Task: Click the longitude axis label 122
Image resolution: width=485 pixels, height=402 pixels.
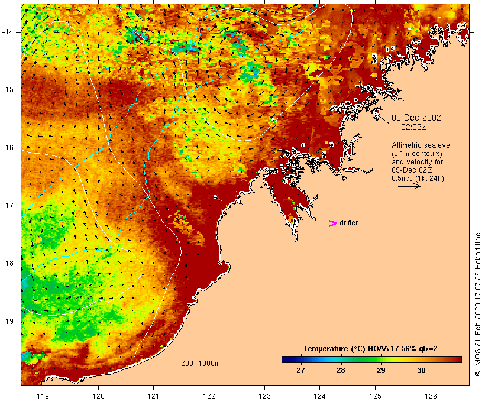Action: [x=209, y=396]
